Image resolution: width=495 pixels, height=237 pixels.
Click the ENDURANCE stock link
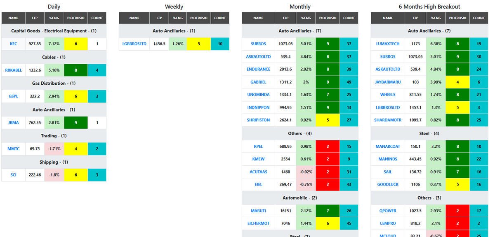[259, 69]
